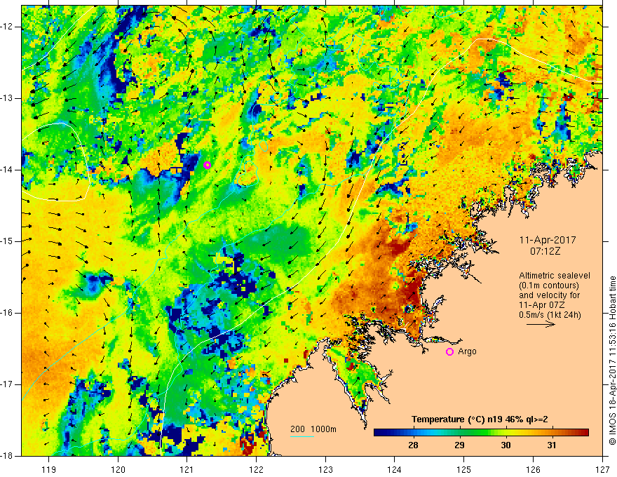
Task: Click the 0.5m/s velocity reference arrow
Action: coord(541,324)
